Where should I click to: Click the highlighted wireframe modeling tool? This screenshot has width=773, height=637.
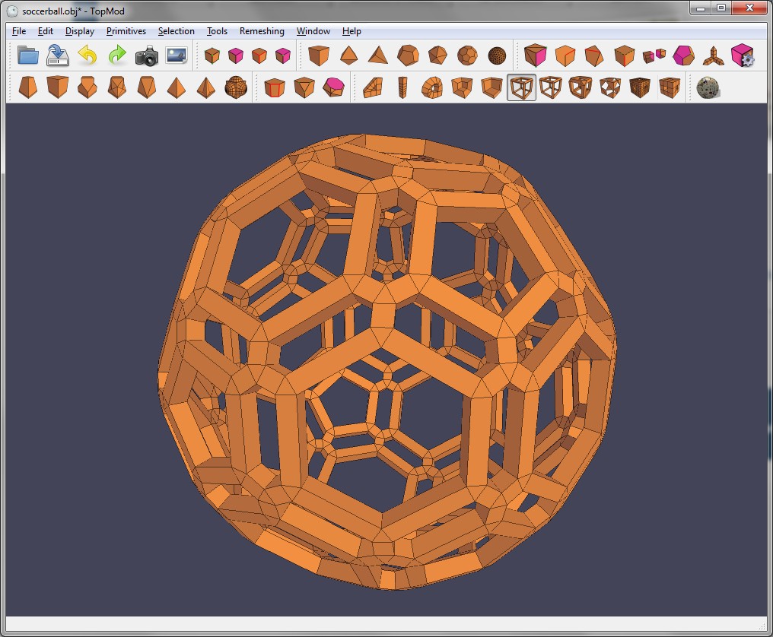[x=522, y=87]
